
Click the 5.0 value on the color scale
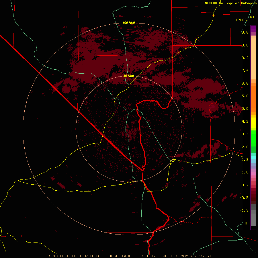tap(245, 109)
